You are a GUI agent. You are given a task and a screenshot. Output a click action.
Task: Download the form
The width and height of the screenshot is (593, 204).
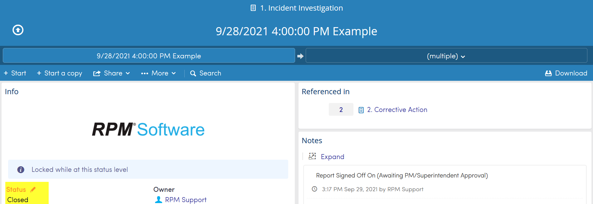coord(566,73)
